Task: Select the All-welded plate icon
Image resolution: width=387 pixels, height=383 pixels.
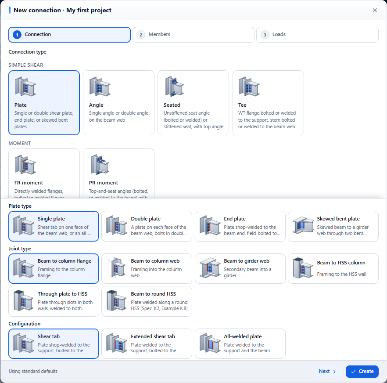Action: 210,343
